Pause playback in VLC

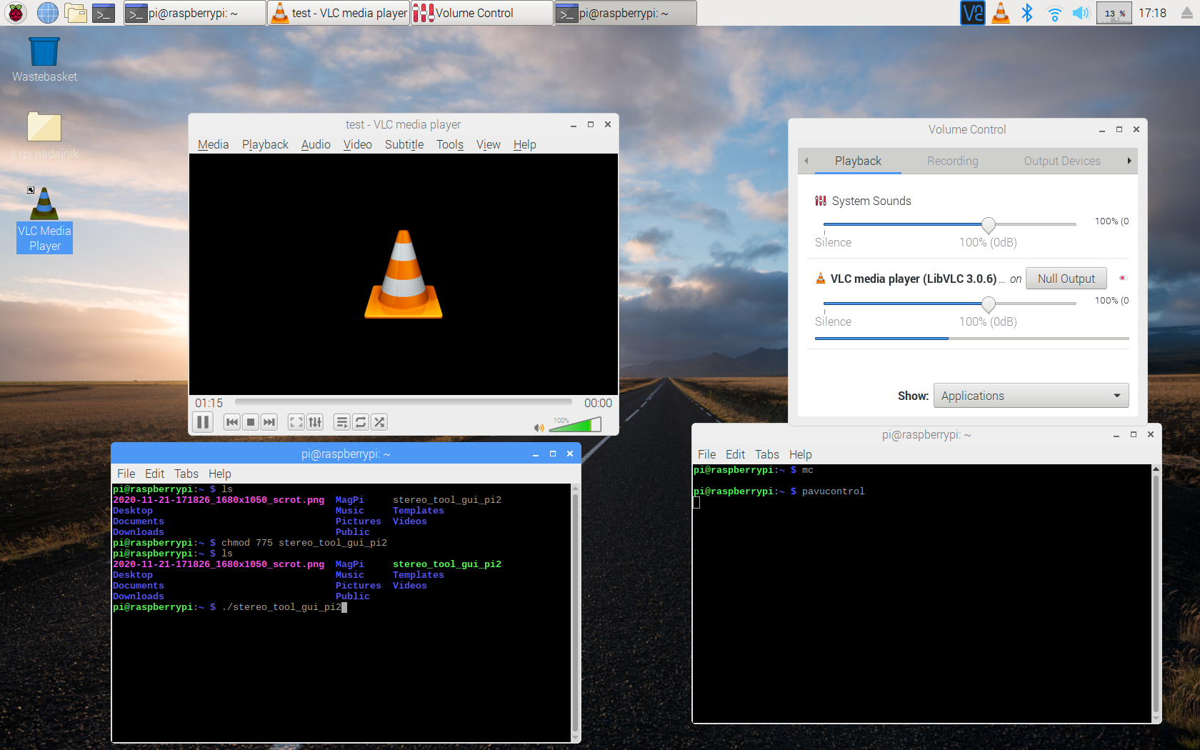click(203, 422)
